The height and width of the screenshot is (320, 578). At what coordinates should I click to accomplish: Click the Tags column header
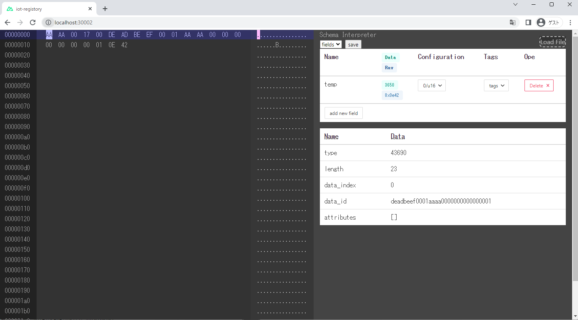point(491,57)
